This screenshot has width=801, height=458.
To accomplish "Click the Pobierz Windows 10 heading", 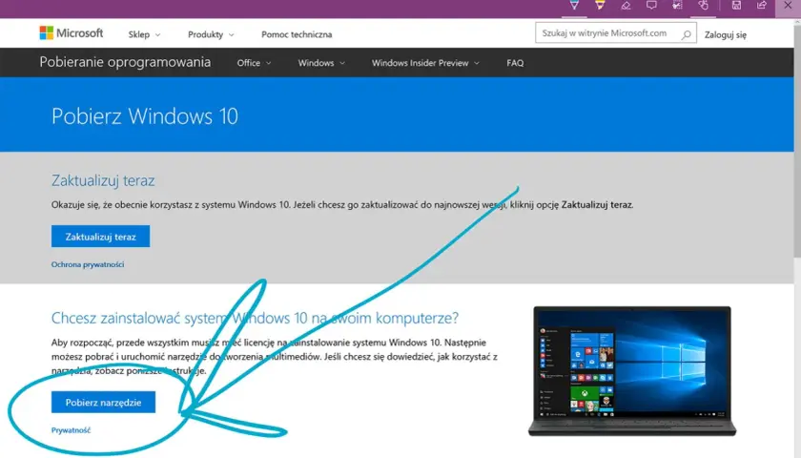I will (145, 116).
